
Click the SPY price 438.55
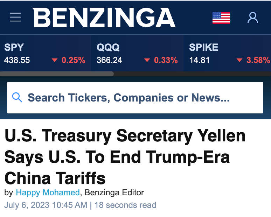point(17,60)
